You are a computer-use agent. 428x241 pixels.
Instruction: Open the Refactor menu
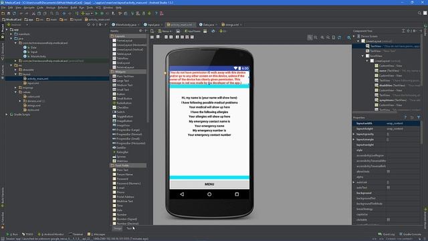coord(63,7)
